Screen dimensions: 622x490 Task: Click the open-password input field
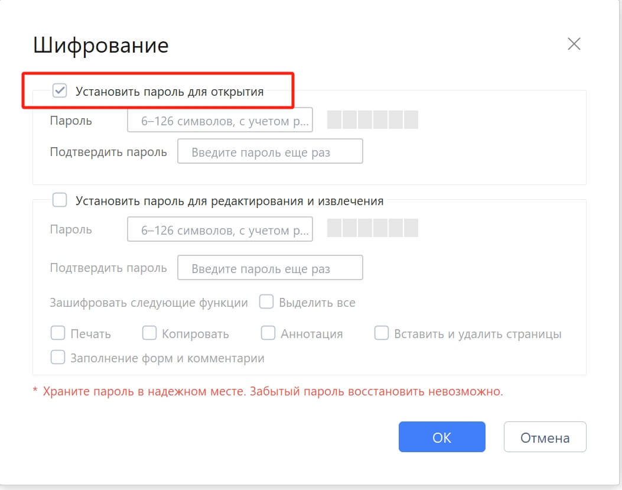pos(220,120)
